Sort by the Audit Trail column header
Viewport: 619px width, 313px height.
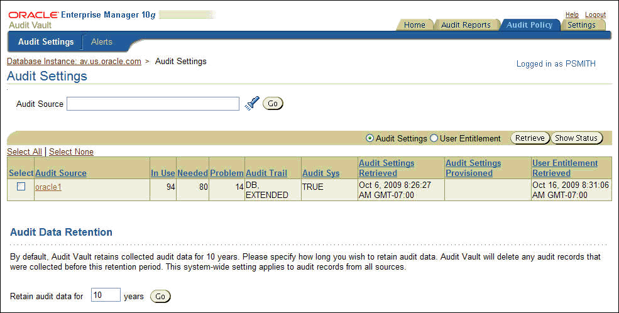pyautogui.click(x=266, y=173)
